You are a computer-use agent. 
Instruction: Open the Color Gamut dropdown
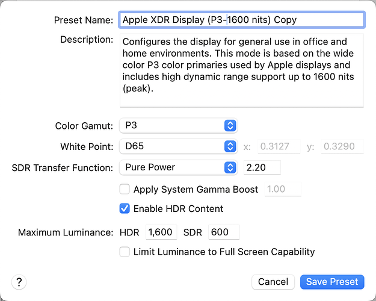pyautogui.click(x=179, y=126)
